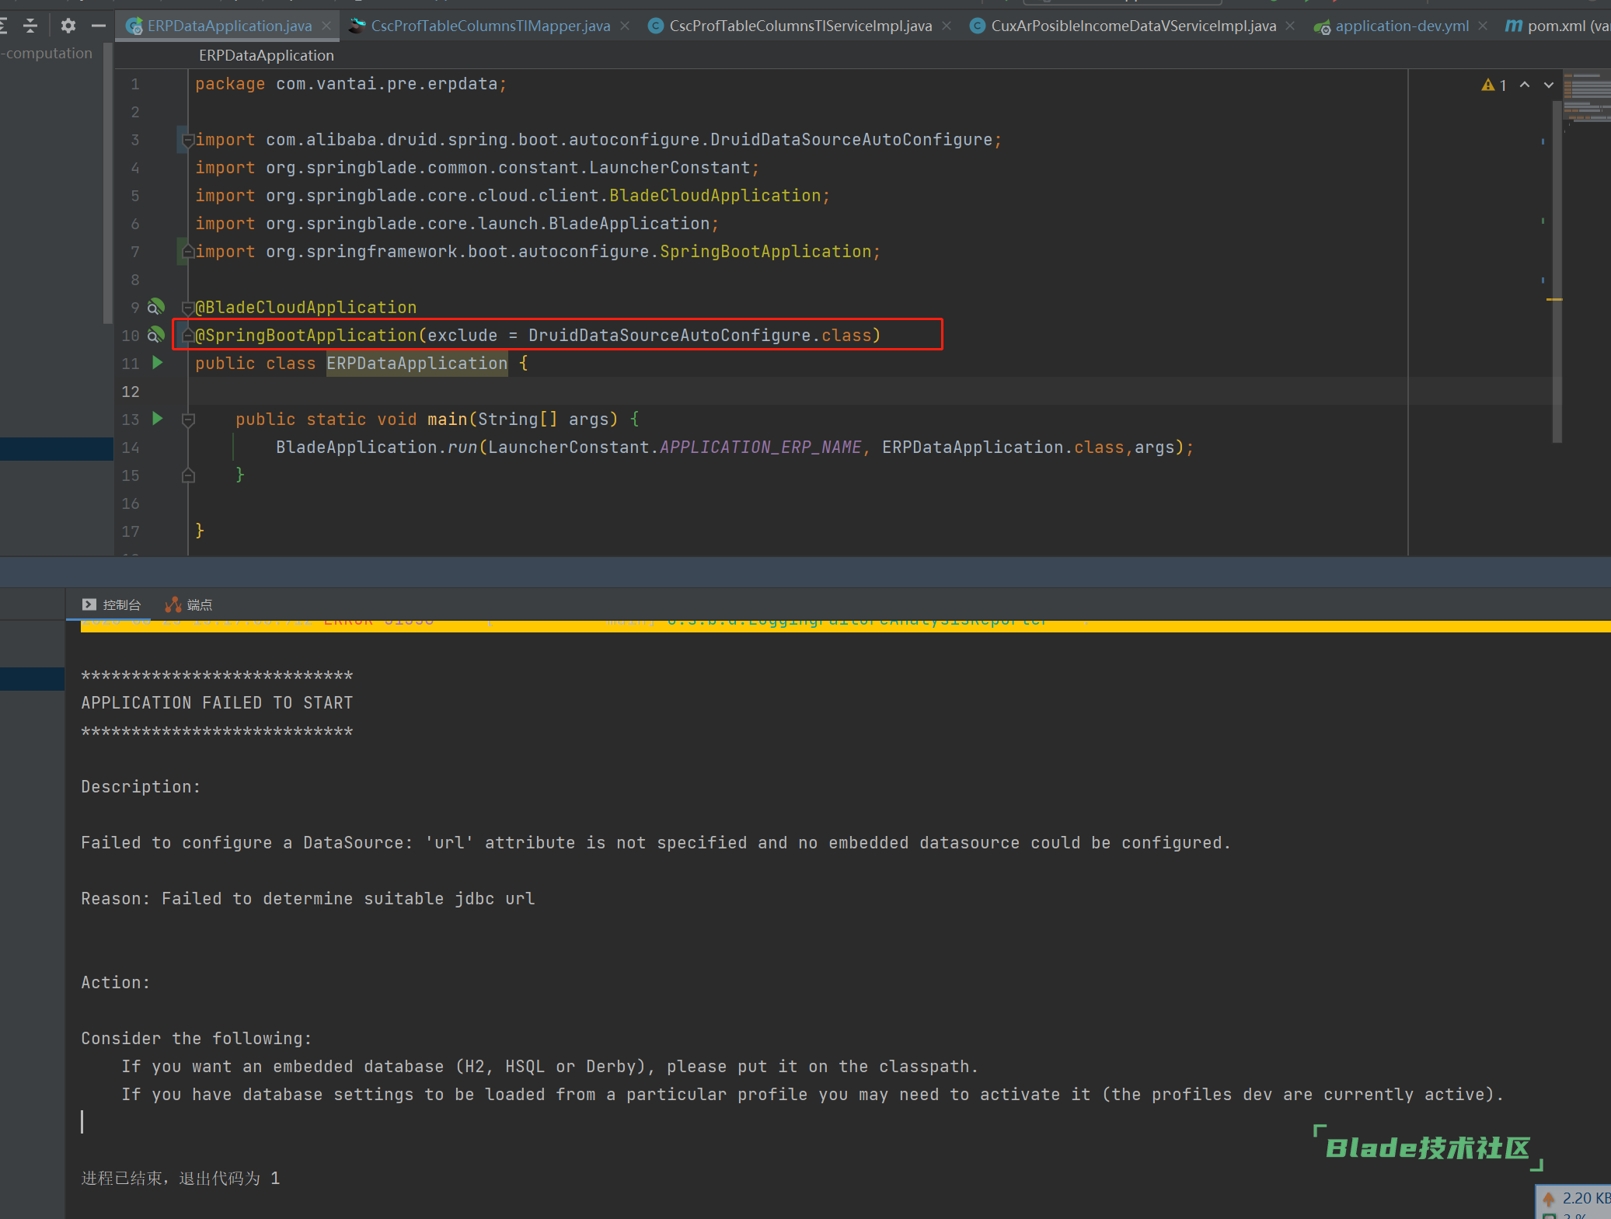The width and height of the screenshot is (1611, 1219).
Task: Collapse the imports fold marker
Action: (188, 140)
